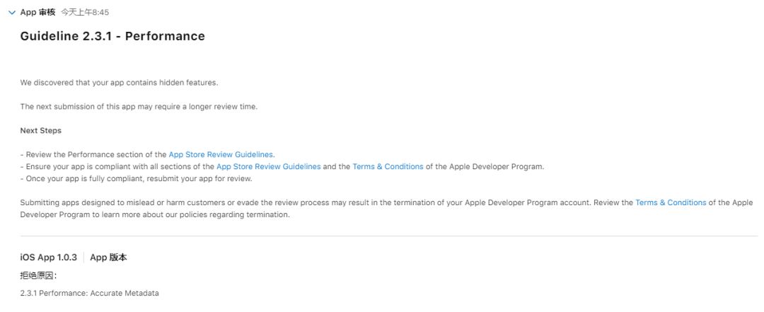The width and height of the screenshot is (764, 312).
Task: Select 'We discovered that your app contains hidden features' text
Action: tap(119, 83)
